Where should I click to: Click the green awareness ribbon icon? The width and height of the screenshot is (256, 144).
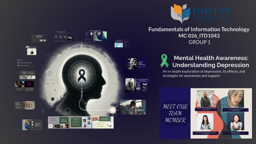(x=164, y=61)
